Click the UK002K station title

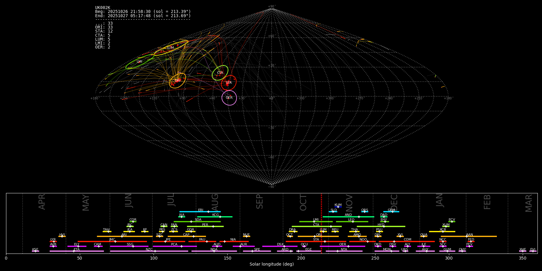tap(103, 8)
